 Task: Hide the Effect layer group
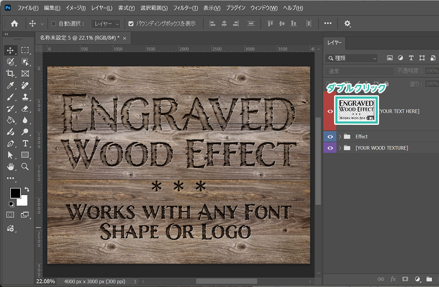(330, 136)
